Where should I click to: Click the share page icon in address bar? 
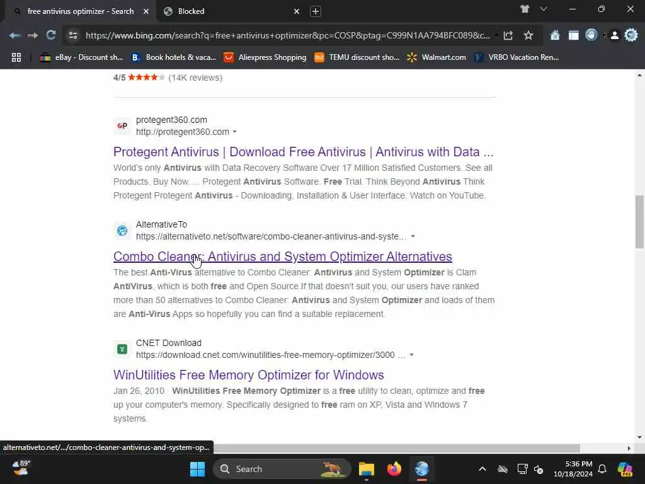click(x=508, y=35)
